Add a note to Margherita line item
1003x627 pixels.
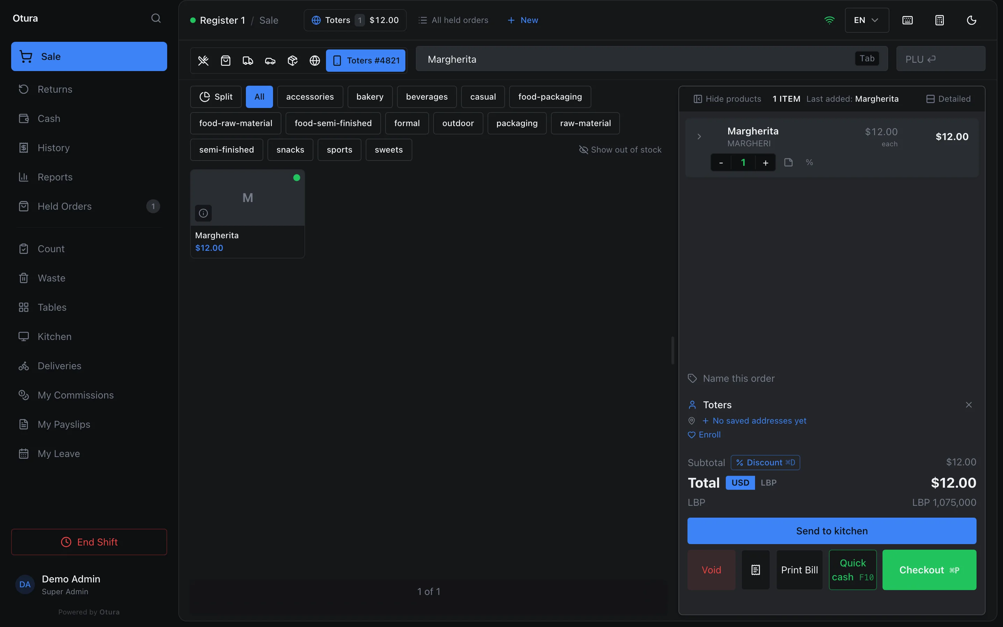pyautogui.click(x=788, y=162)
